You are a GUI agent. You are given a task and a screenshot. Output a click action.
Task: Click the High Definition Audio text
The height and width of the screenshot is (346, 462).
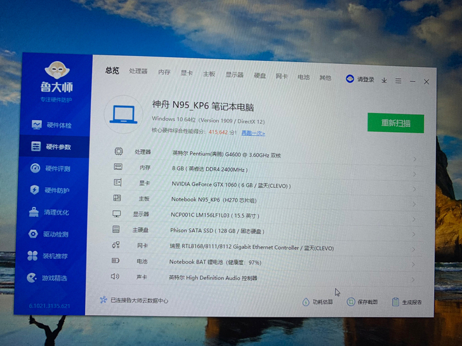point(213,277)
